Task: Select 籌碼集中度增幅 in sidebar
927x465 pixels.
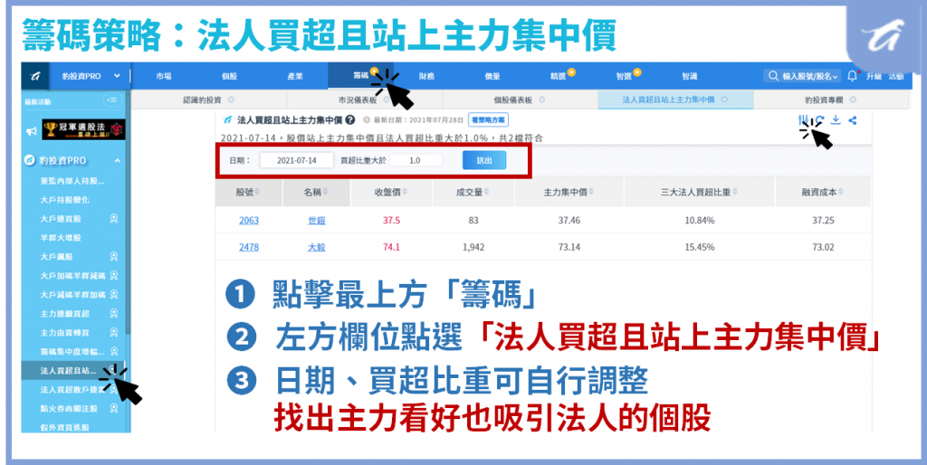Action: [72, 351]
